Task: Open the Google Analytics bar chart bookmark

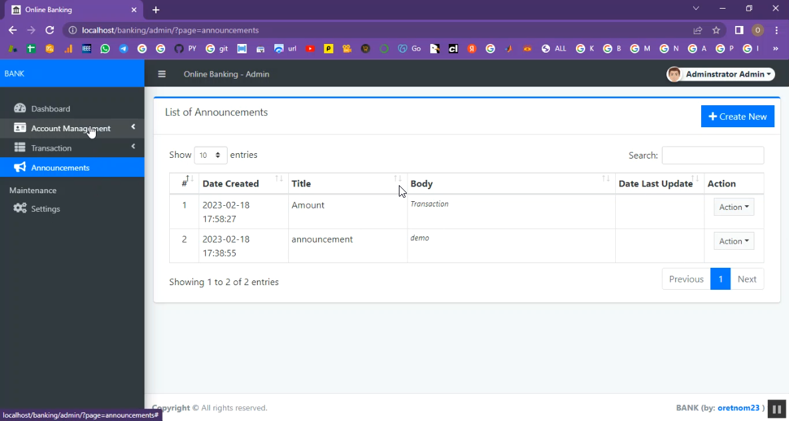Action: tap(68, 49)
